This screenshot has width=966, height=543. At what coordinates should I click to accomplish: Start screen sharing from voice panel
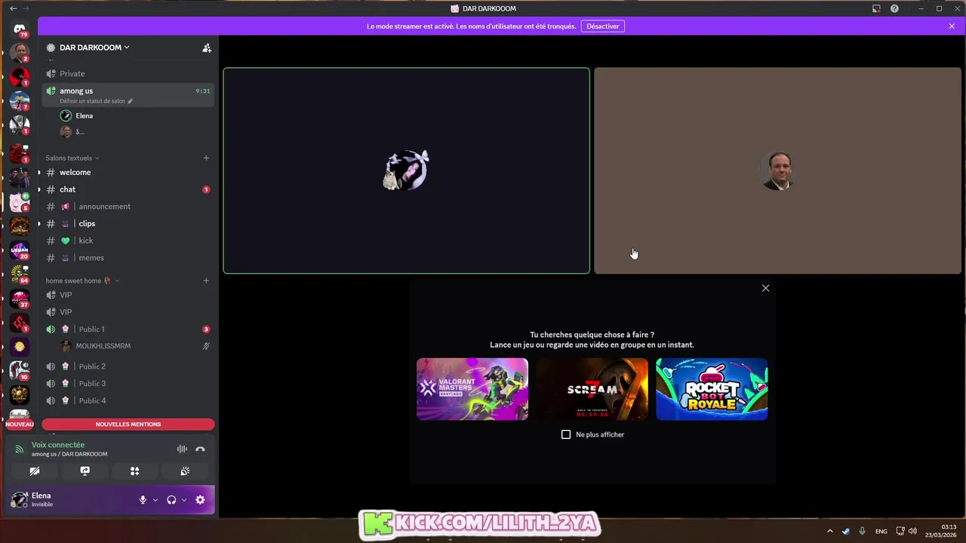click(85, 471)
